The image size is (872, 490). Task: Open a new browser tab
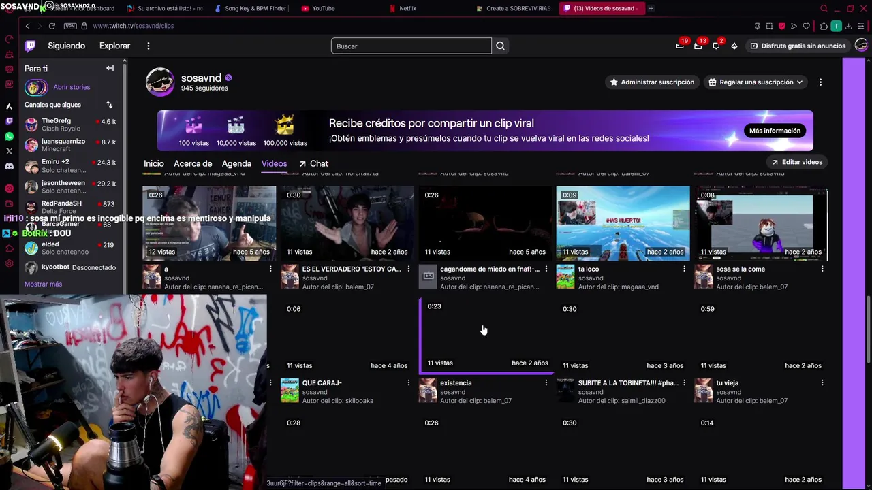[x=651, y=8]
